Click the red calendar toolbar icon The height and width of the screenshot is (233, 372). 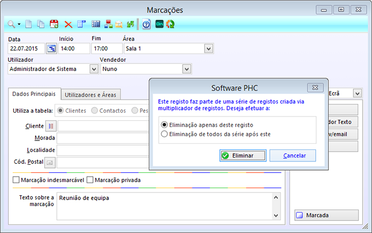click(x=54, y=24)
